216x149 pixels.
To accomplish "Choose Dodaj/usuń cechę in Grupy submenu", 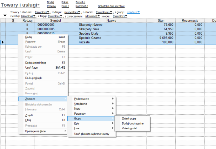I will [132, 124].
